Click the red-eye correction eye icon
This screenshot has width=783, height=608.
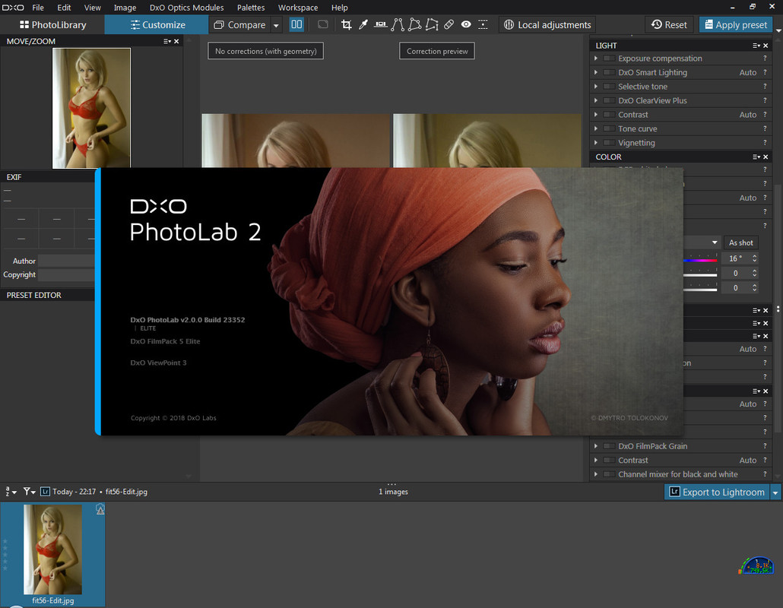[x=465, y=25]
